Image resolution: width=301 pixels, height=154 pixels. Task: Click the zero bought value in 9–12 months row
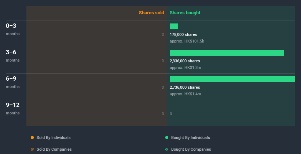pos(171,114)
